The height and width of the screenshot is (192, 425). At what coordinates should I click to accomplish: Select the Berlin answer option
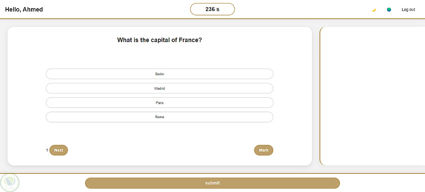[x=159, y=74]
